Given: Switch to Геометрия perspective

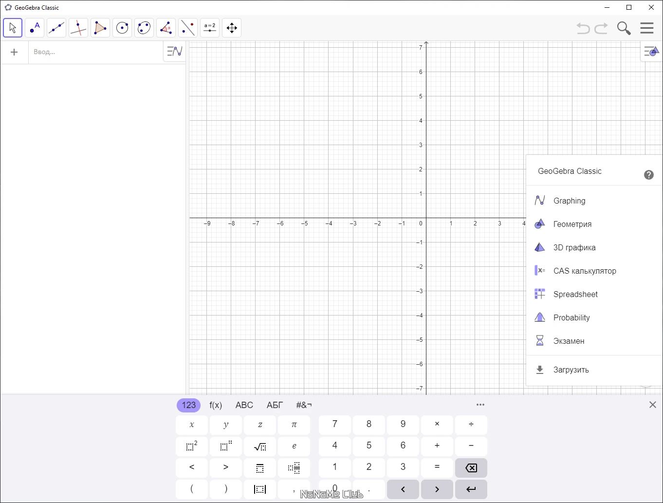Looking at the screenshot, I should point(594,224).
